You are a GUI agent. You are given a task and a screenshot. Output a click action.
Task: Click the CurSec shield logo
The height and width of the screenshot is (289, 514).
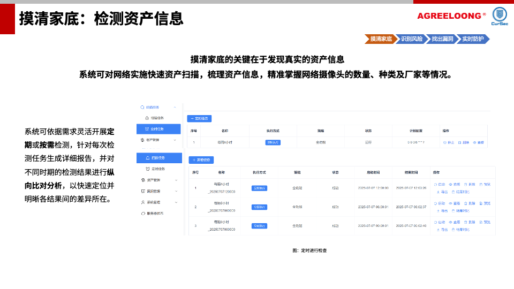click(x=500, y=15)
